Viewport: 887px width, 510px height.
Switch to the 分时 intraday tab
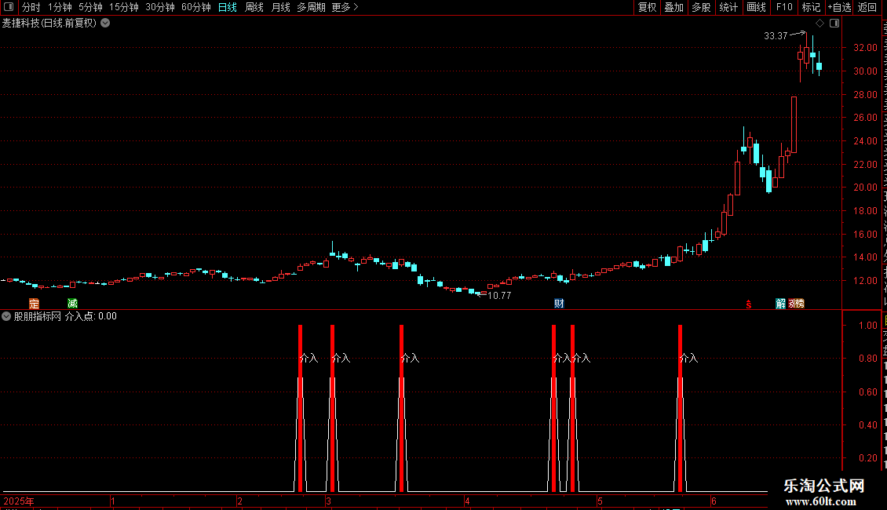point(31,7)
